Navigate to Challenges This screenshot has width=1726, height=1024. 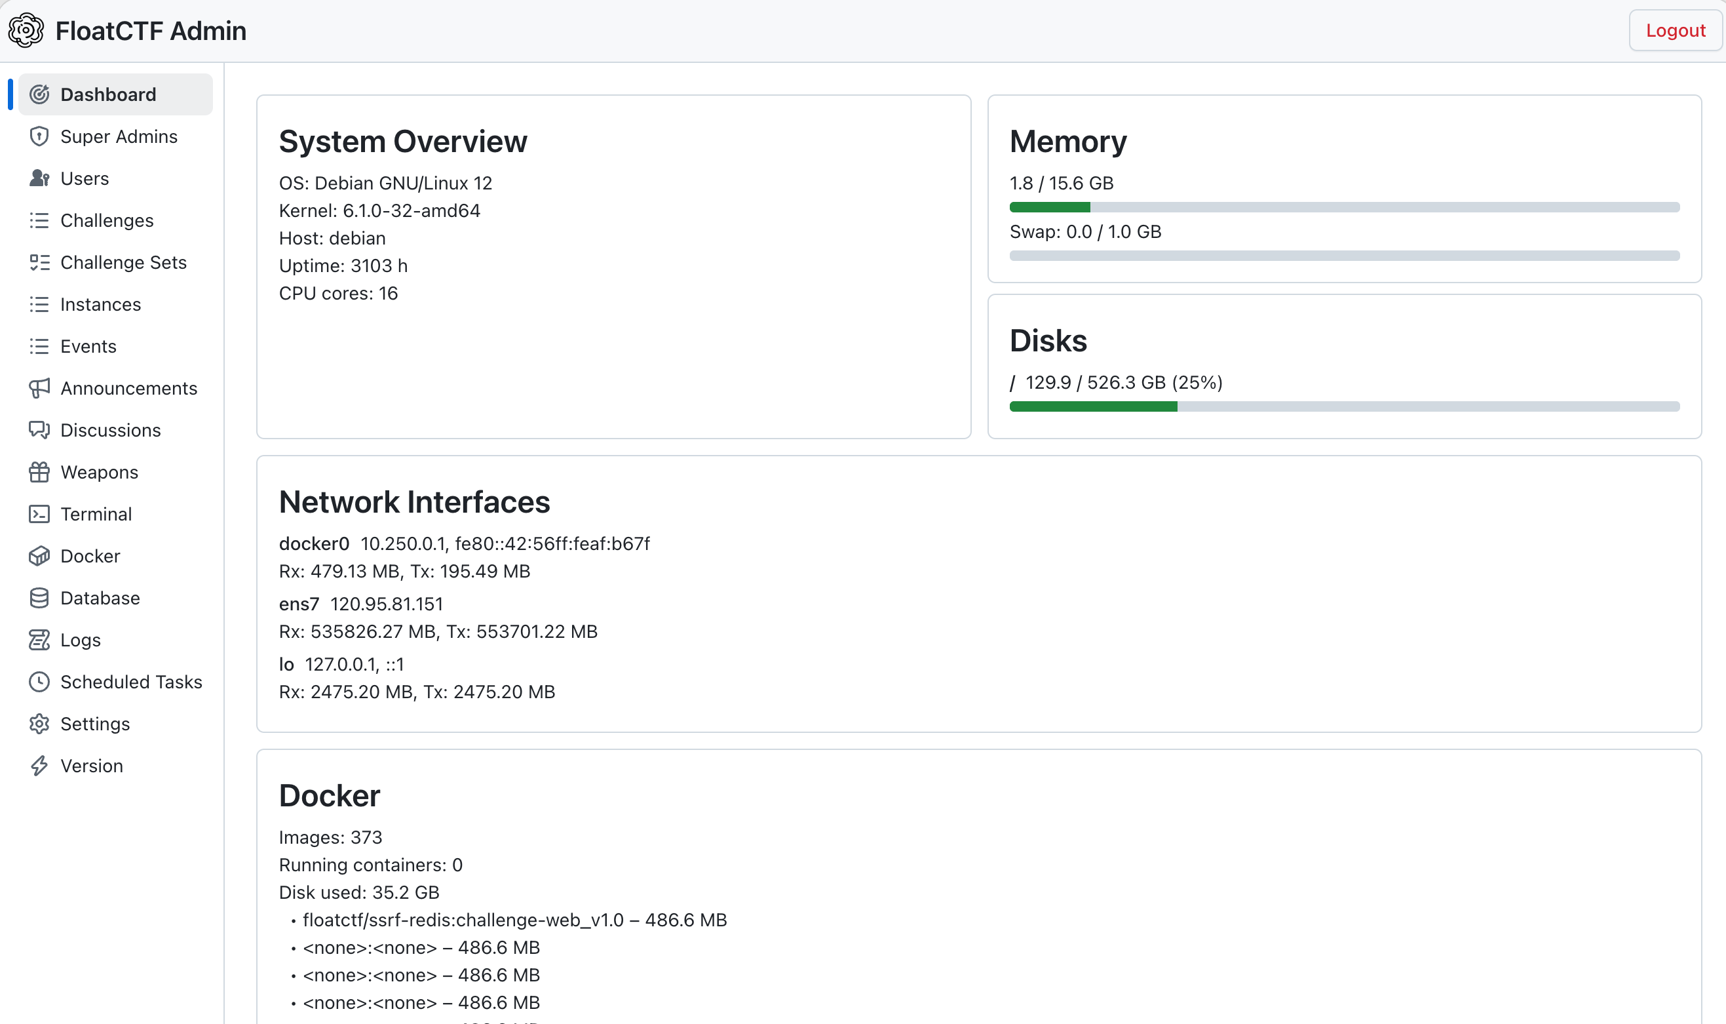click(116, 221)
